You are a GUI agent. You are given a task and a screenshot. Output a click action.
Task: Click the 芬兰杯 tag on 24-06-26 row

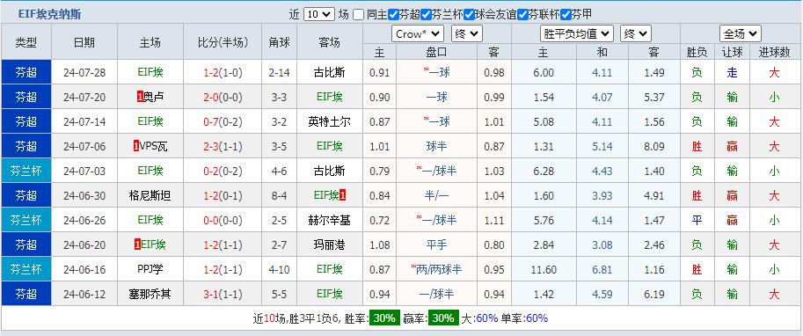click(x=26, y=220)
